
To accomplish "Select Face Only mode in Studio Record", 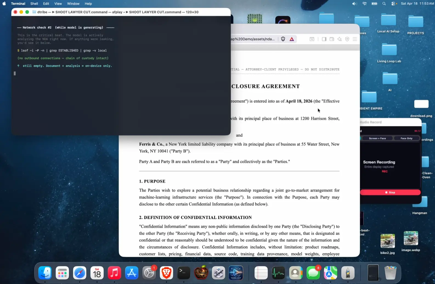I will pos(406,138).
